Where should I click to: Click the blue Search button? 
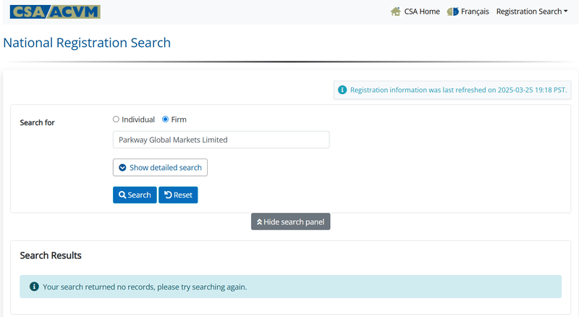point(135,195)
